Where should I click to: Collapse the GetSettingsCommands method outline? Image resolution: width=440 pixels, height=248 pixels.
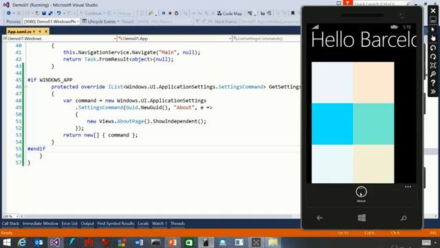pos(25,87)
